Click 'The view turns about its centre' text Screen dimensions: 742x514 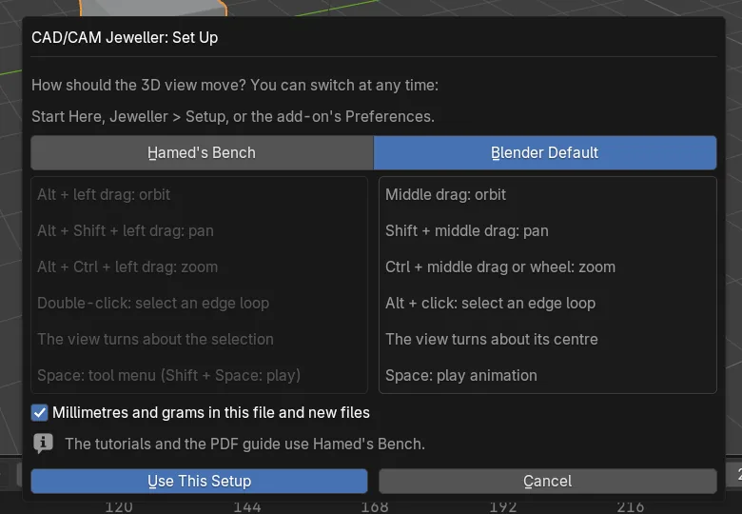(491, 340)
